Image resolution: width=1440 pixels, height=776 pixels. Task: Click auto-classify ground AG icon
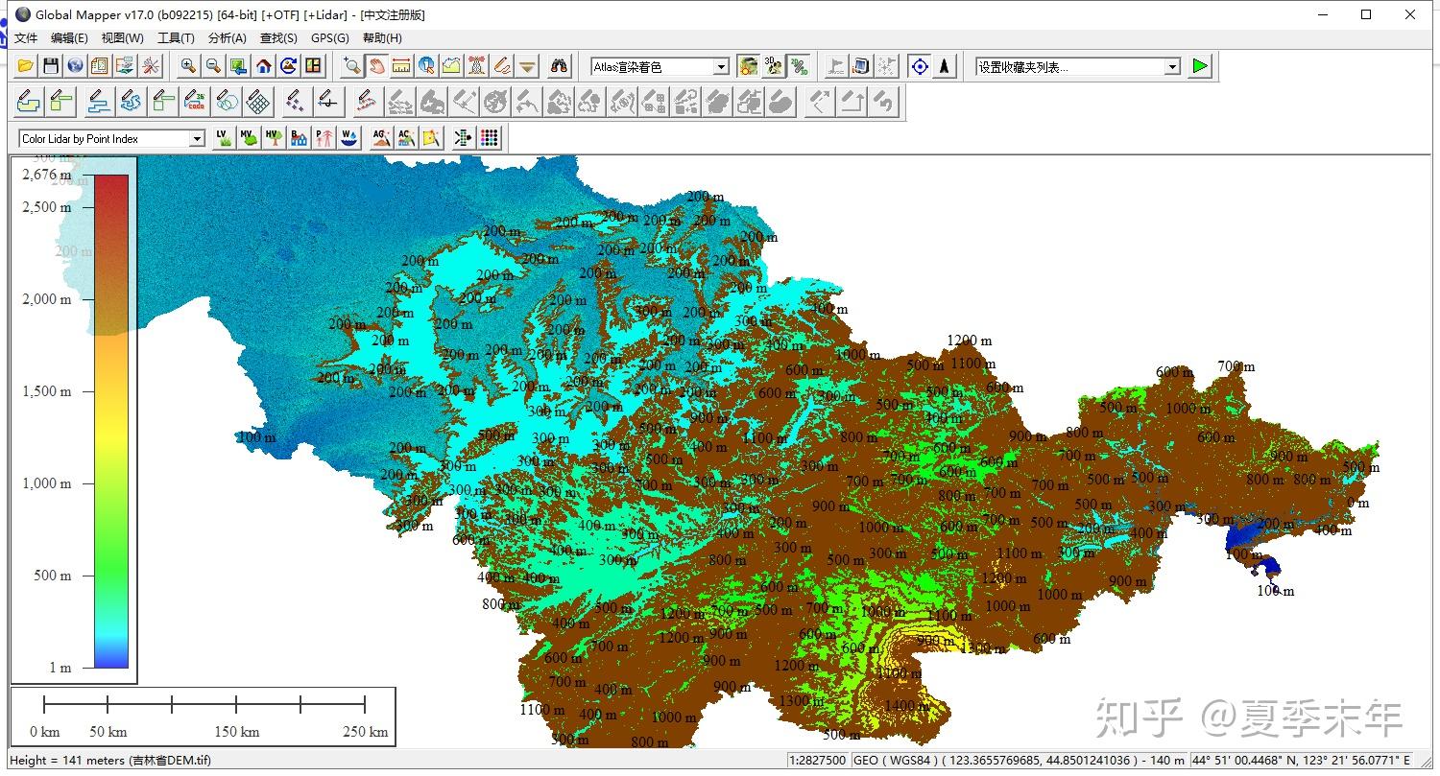382,138
